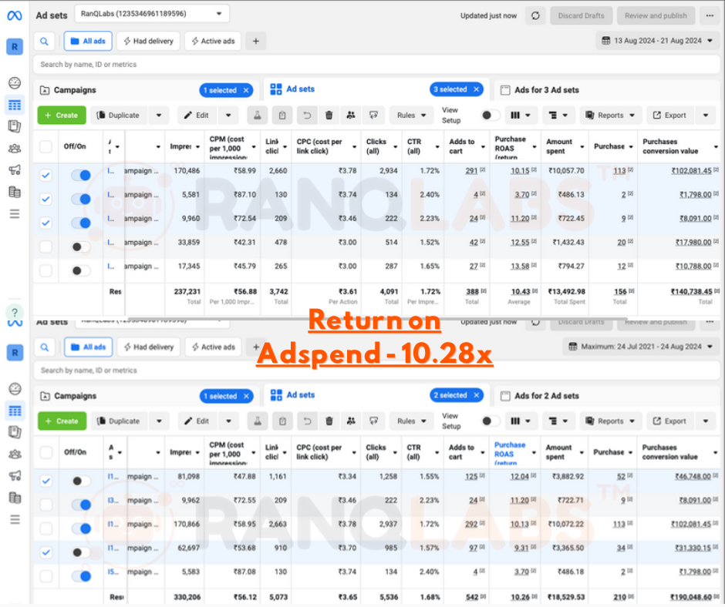
Task: Uncheck the row with 81,098 impressions
Action: [x=46, y=481]
